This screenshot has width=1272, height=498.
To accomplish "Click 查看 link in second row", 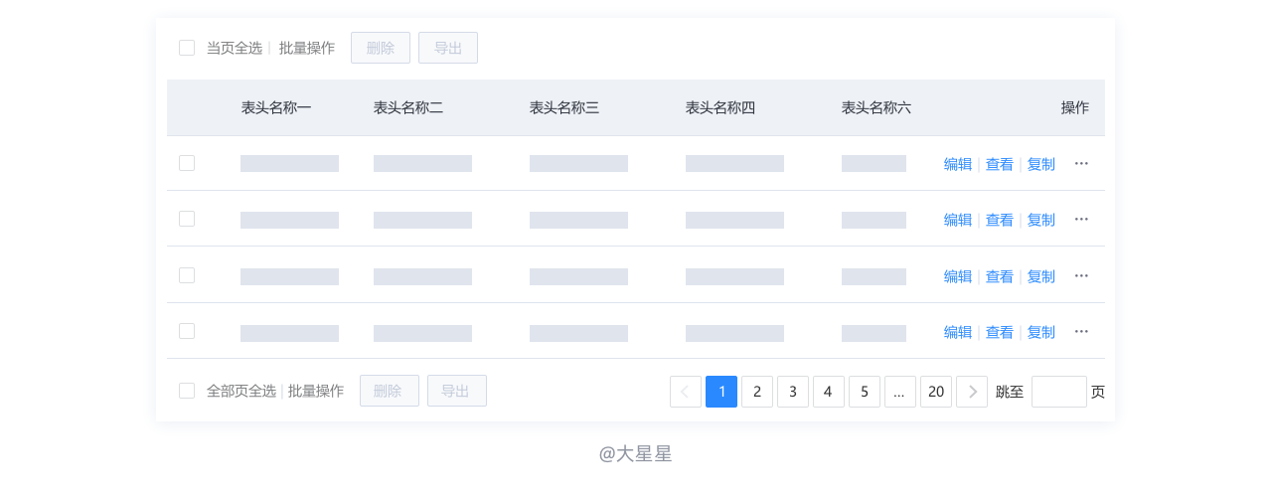I will pyautogui.click(x=1000, y=220).
